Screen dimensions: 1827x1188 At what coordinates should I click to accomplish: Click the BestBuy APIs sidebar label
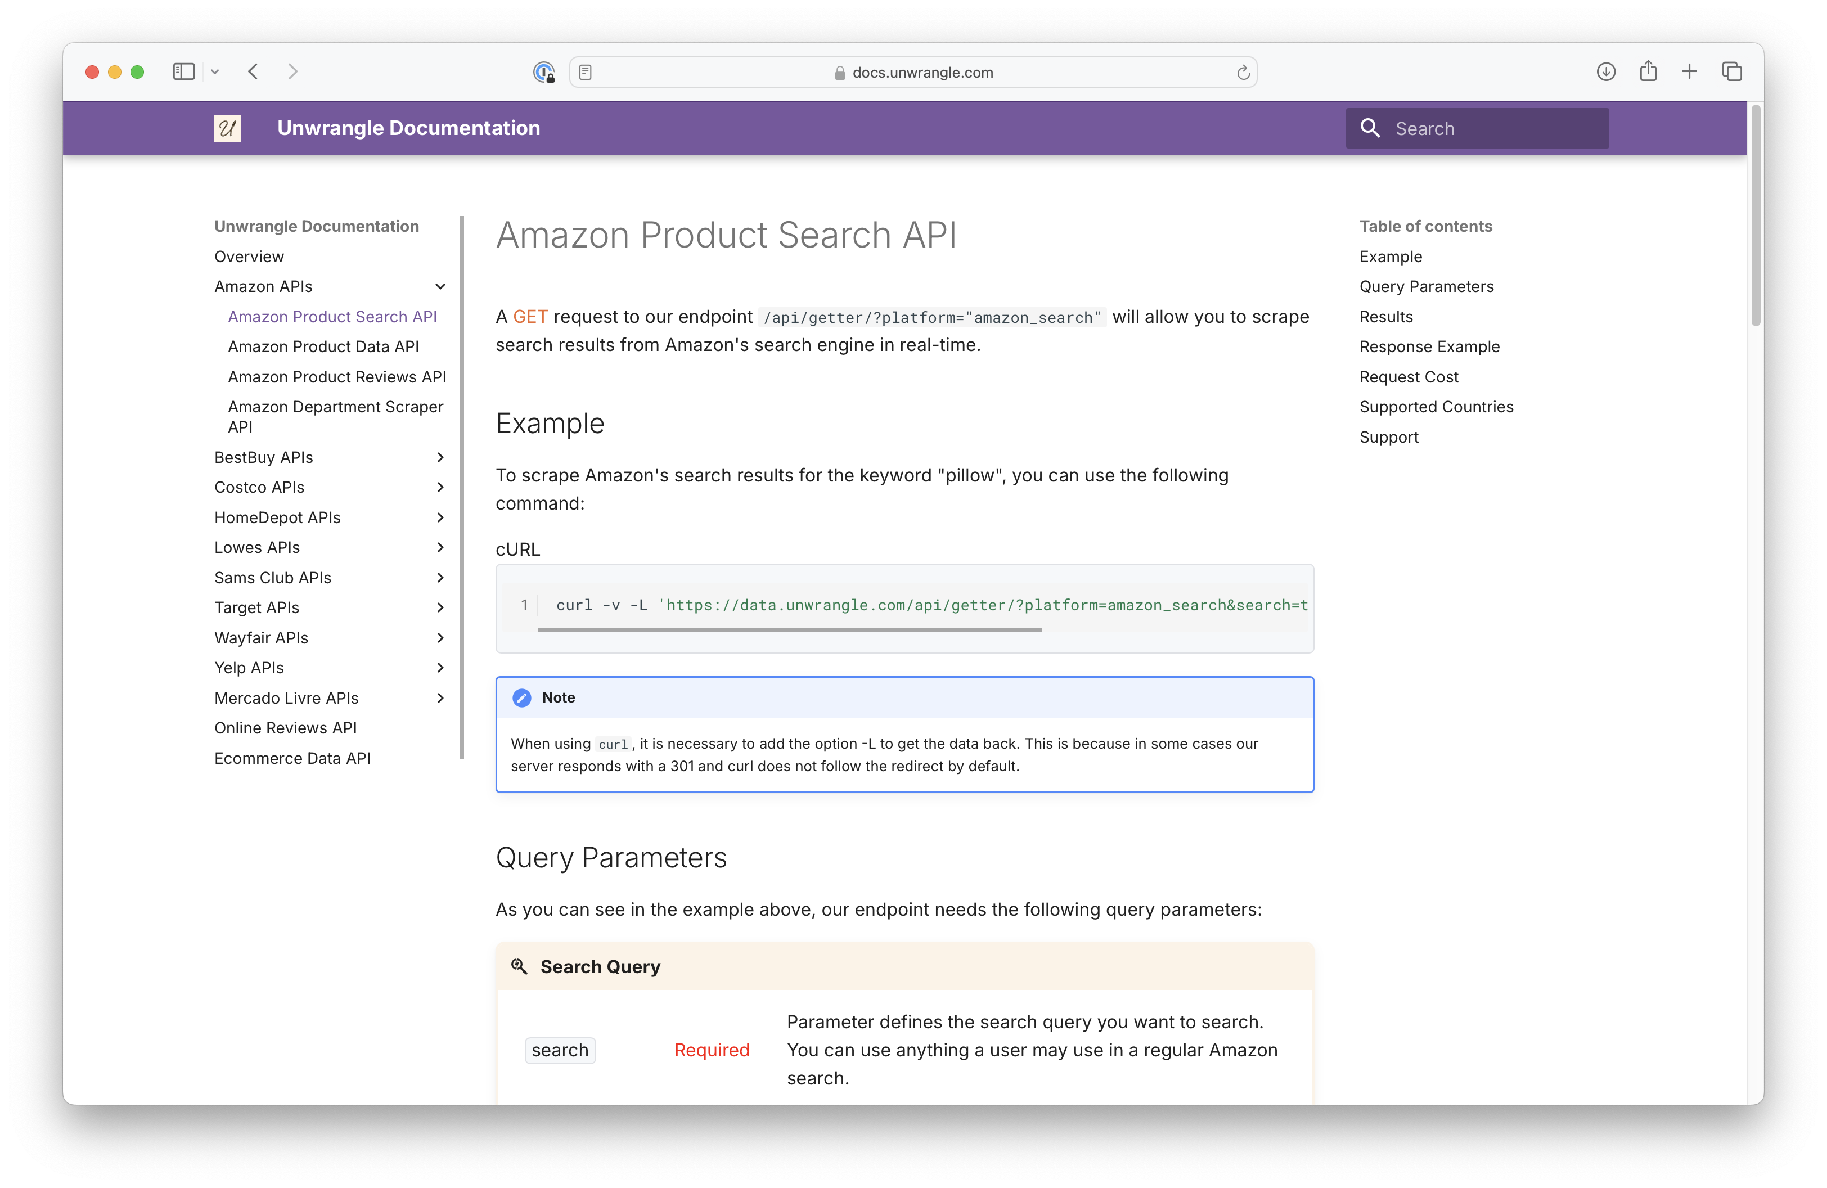263,457
